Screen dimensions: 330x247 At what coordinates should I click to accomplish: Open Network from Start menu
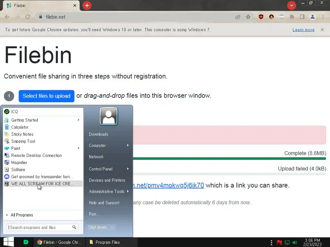click(x=96, y=157)
